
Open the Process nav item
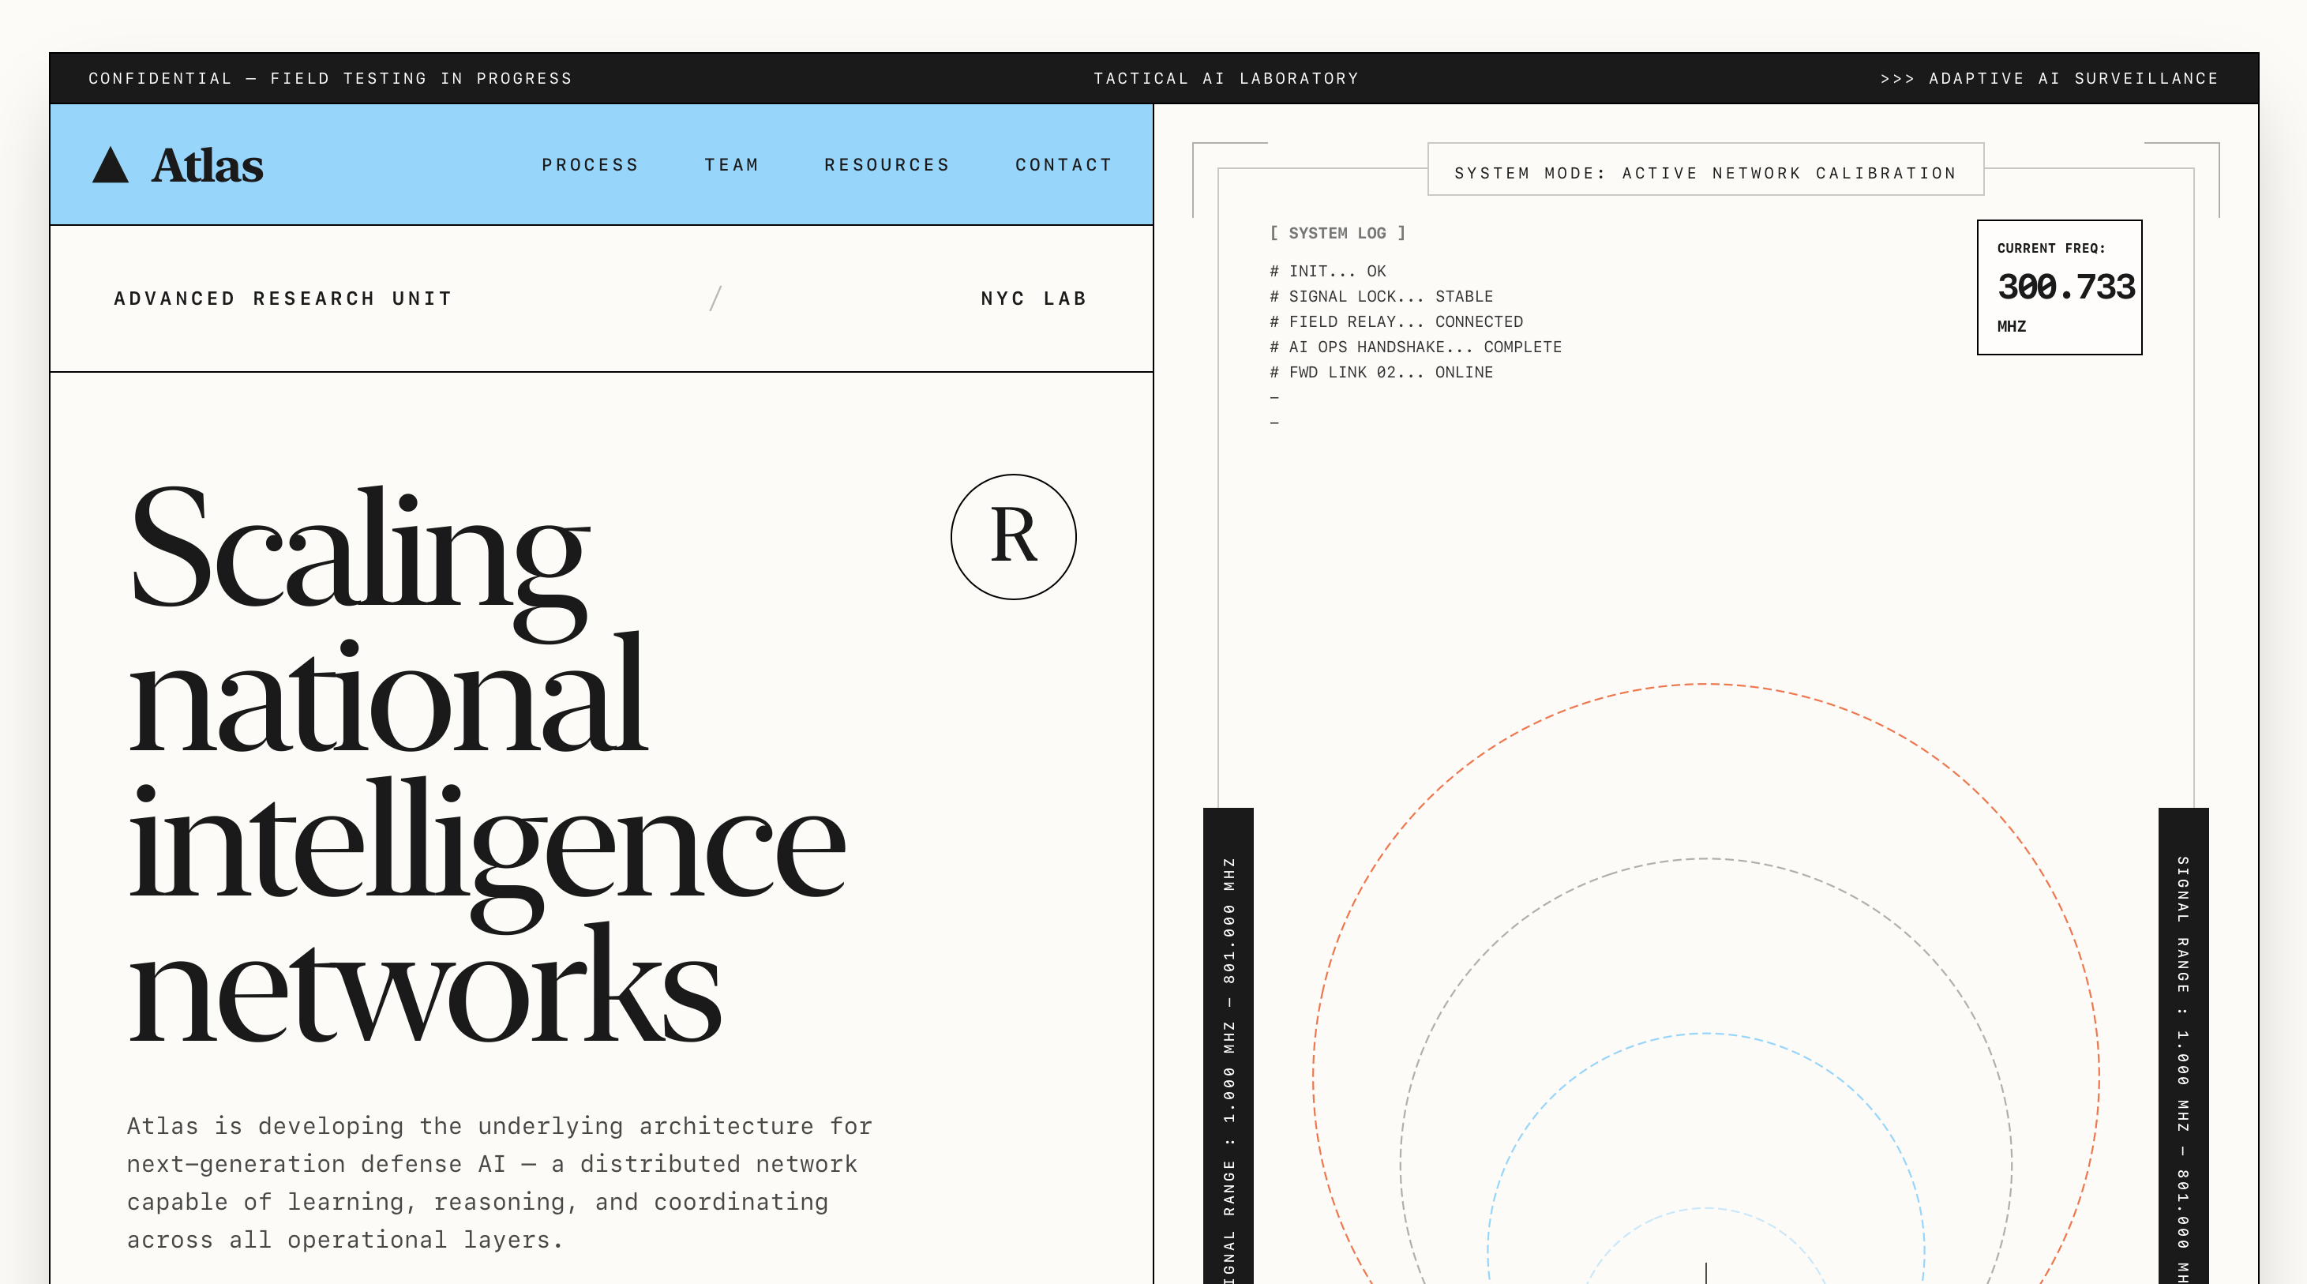591,165
